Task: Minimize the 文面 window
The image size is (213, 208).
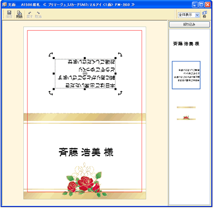Action: pos(195,5)
